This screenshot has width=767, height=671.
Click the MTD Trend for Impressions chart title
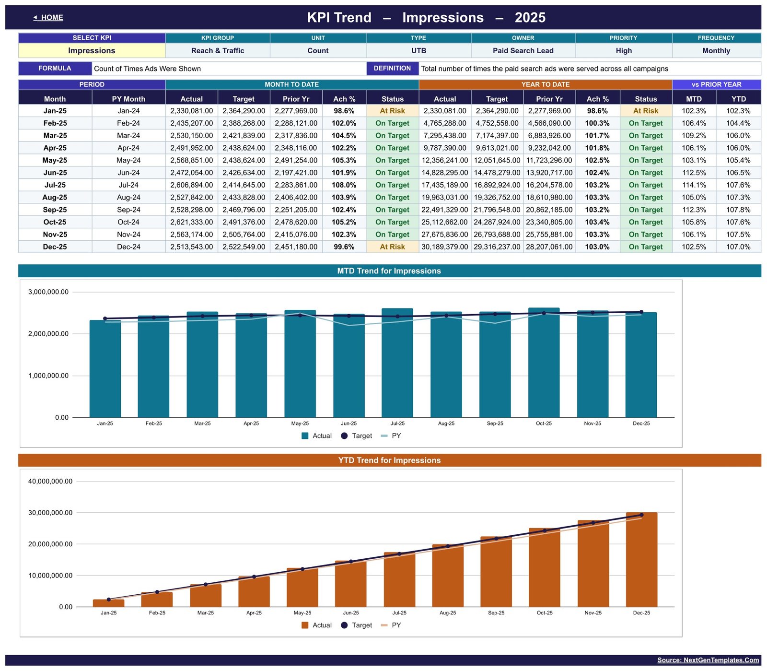point(389,271)
